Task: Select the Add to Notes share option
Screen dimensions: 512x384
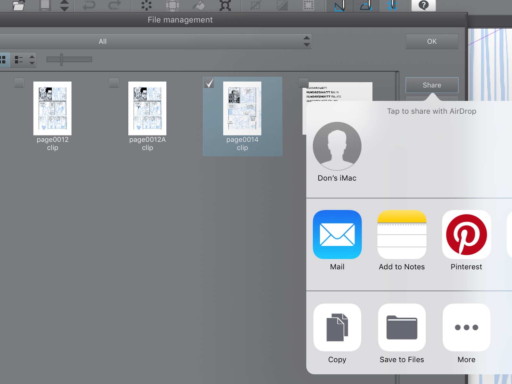Action: coord(402,235)
